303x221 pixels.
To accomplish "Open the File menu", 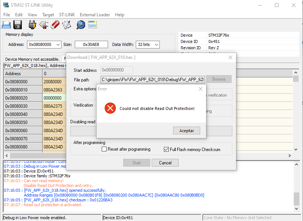I will tap(7, 15).
